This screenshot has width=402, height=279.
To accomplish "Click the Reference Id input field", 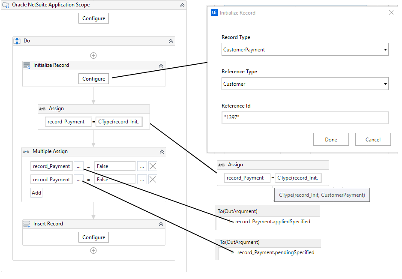I will (x=305, y=117).
